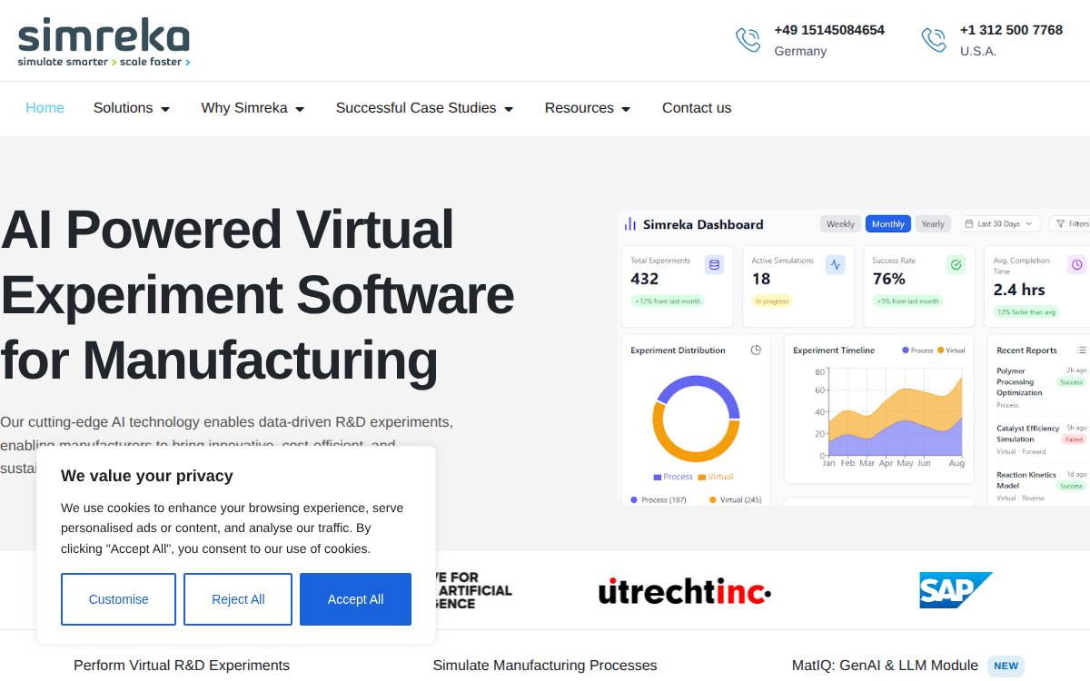Select the Weekly dashboard view
This screenshot has width=1090, height=681.
[840, 223]
